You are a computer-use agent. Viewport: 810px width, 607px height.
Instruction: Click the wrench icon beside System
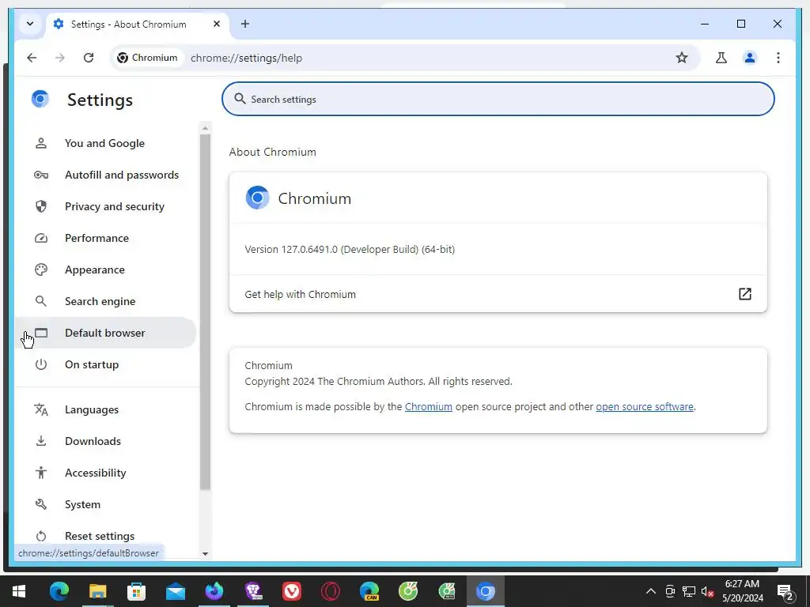41,504
